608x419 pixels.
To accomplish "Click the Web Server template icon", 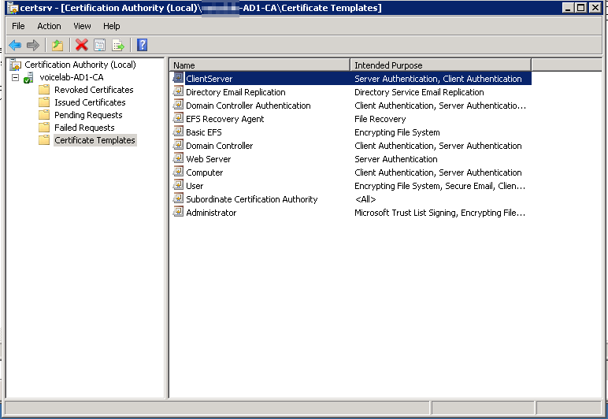I will coord(178,158).
